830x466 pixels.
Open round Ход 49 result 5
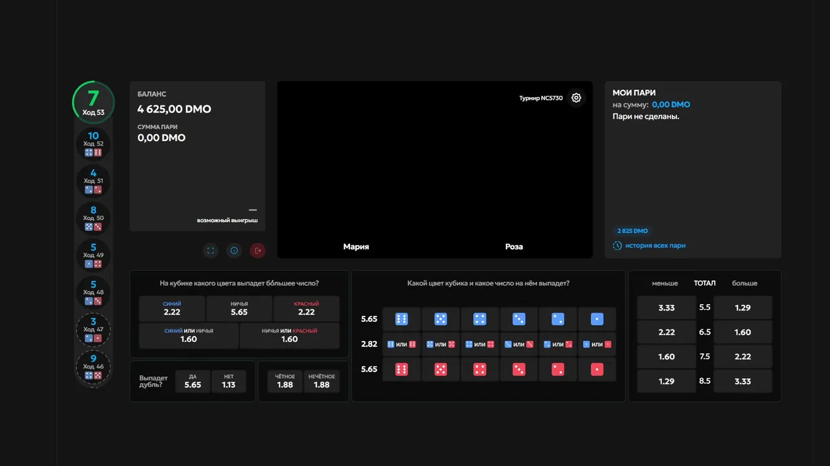93,255
